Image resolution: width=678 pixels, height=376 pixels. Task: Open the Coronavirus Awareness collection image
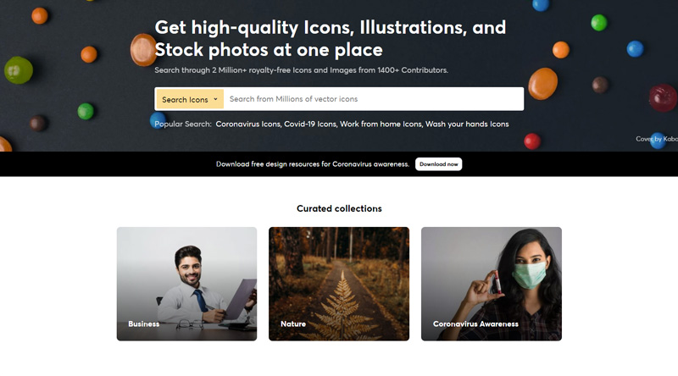[492, 284]
